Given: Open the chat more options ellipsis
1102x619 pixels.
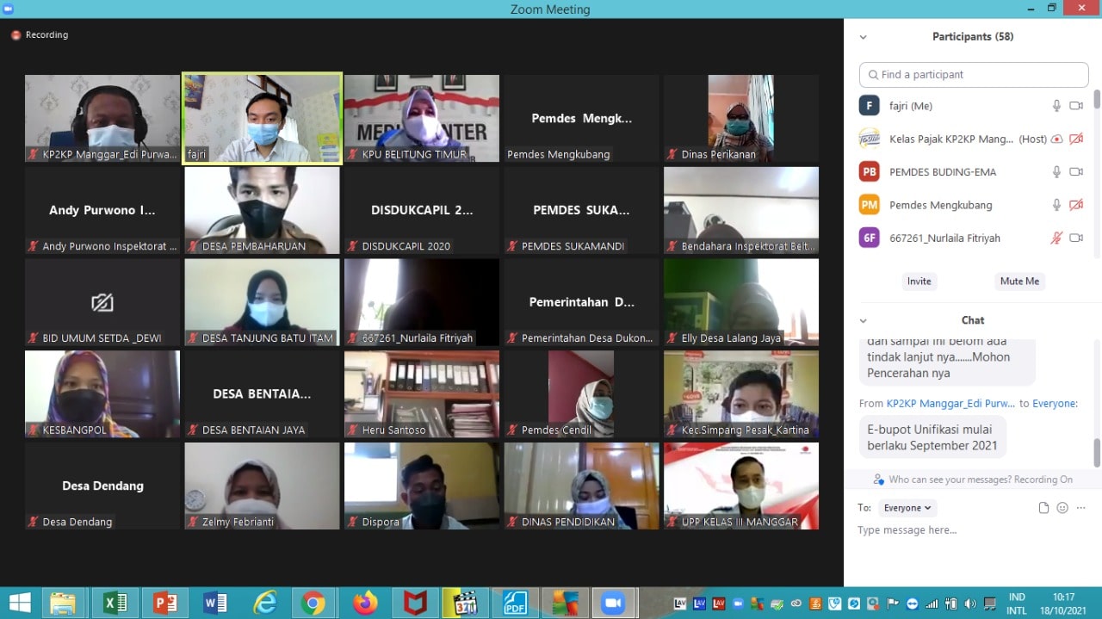Looking at the screenshot, I should [1081, 508].
